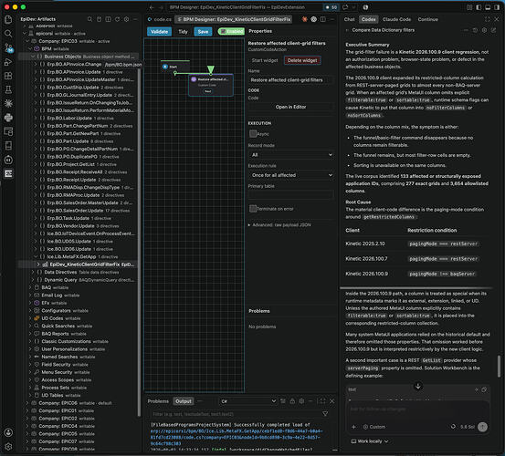Enable the Terminate on error checkbox
The height and width of the screenshot is (456, 505).
(253, 208)
